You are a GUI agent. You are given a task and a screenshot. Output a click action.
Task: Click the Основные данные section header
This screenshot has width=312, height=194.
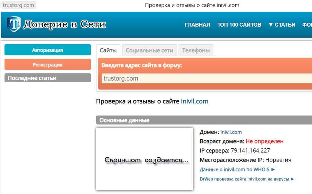tap(204, 120)
